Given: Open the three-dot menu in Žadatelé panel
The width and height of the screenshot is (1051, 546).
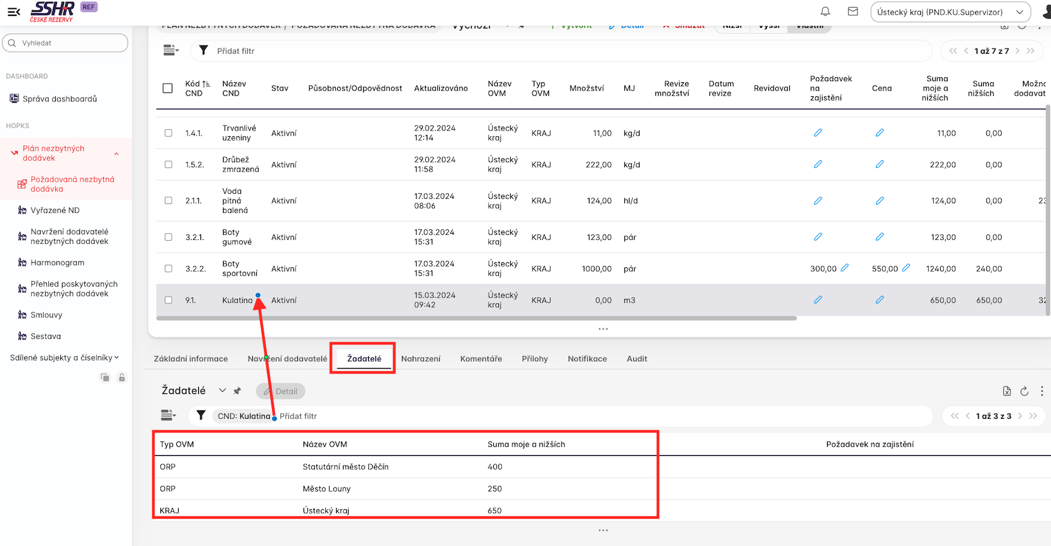Looking at the screenshot, I should click(x=1041, y=391).
